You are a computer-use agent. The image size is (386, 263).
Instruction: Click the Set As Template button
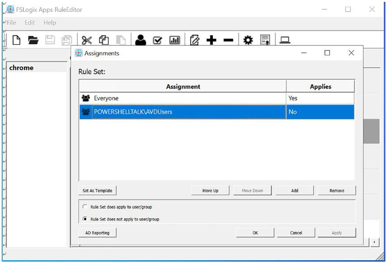tap(97, 191)
